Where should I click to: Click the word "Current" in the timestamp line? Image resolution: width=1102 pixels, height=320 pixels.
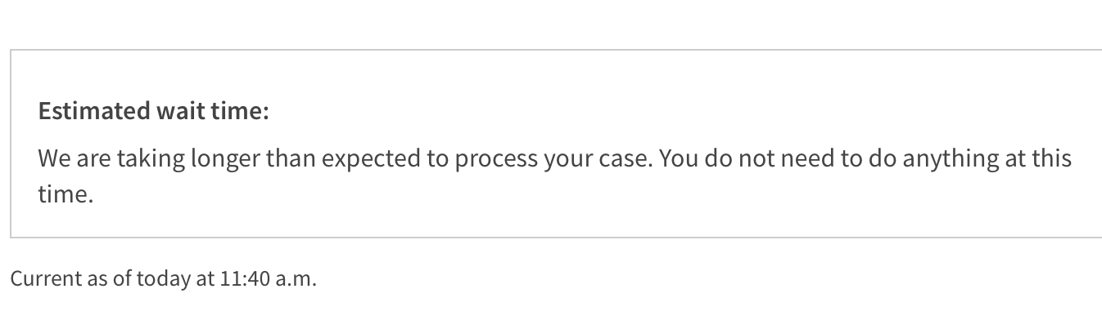[x=46, y=278]
